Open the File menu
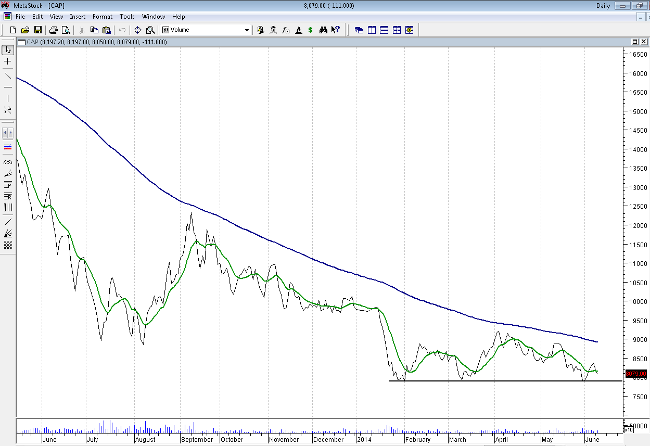The image size is (650, 446). click(20, 17)
